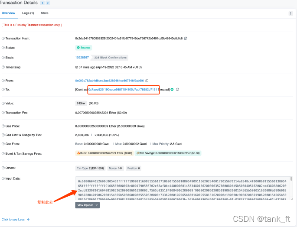Click help icon beside Others

(x=3, y=168)
